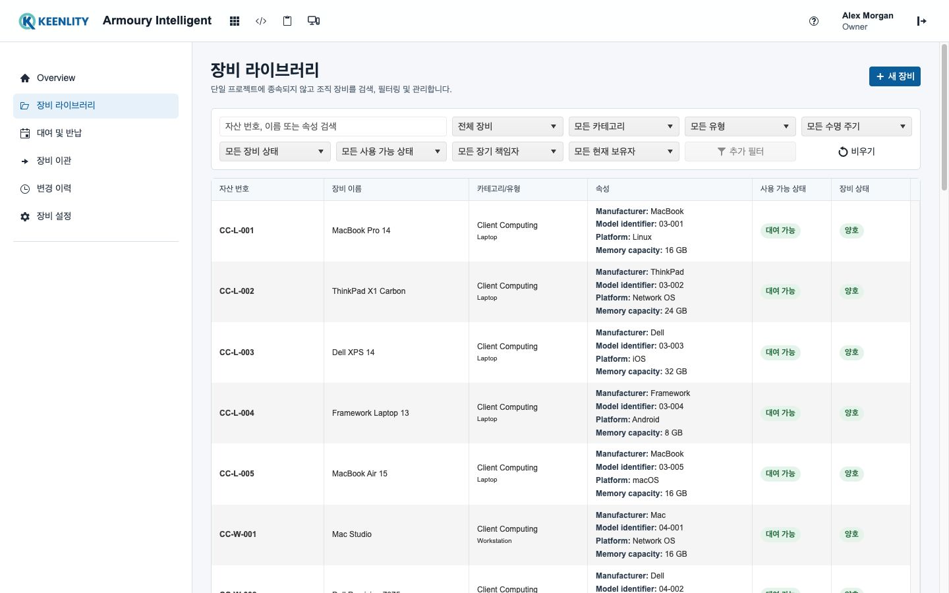Click the gear icon for 장비 설정
Image resolution: width=949 pixels, height=593 pixels.
25,216
